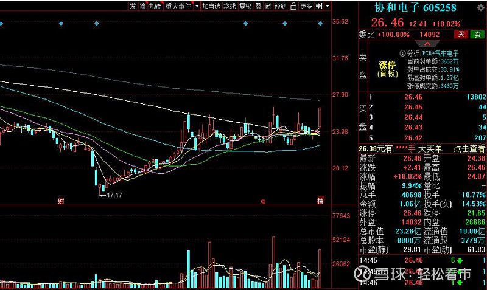
Task: Select the buy level 4 price 26.43
Action: click(x=413, y=128)
